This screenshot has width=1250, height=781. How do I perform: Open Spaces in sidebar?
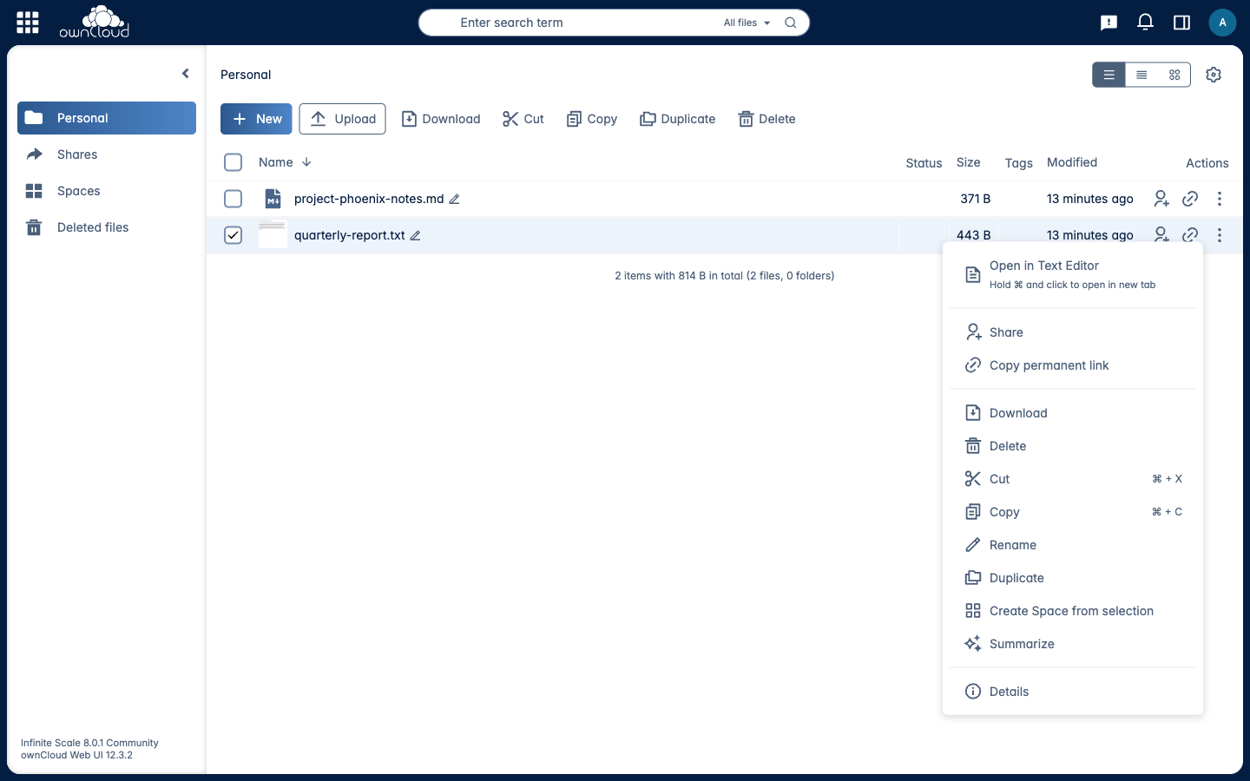click(x=107, y=191)
